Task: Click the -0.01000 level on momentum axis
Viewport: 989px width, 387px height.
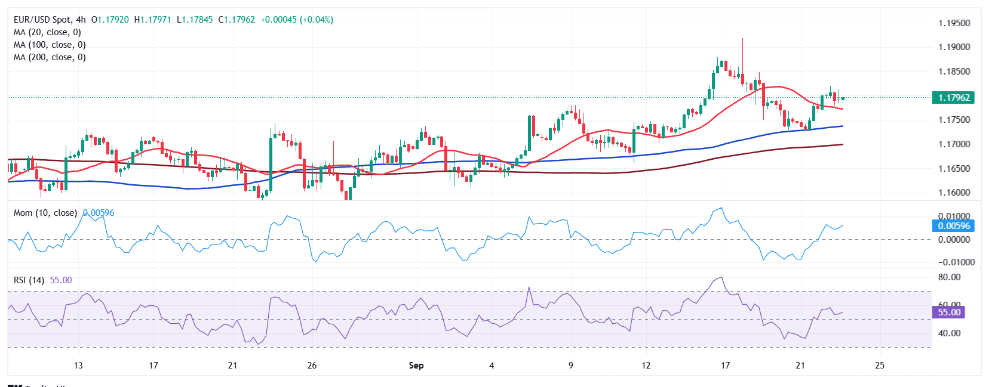Action: [956, 262]
